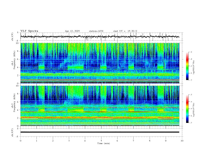Click the upper PSD color scale bar

coord(187,66)
